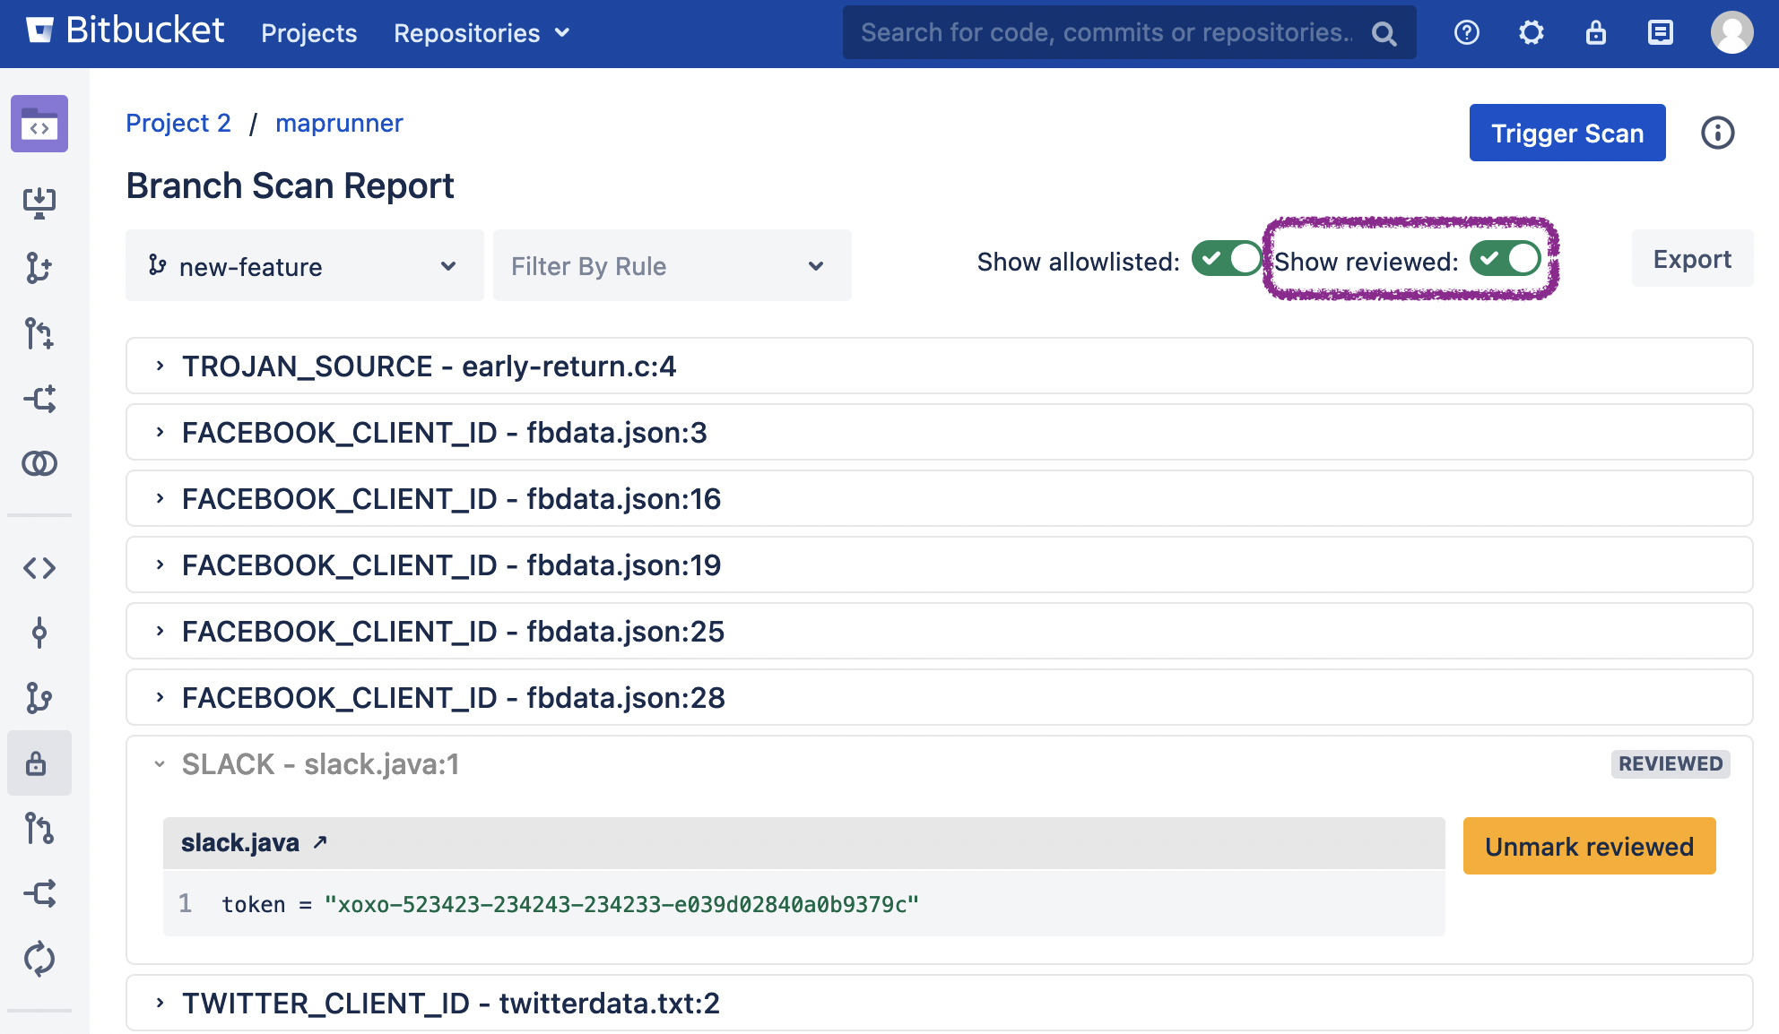Click the Unmark reviewed button
Viewport: 1779px width, 1034px height.
(x=1589, y=846)
